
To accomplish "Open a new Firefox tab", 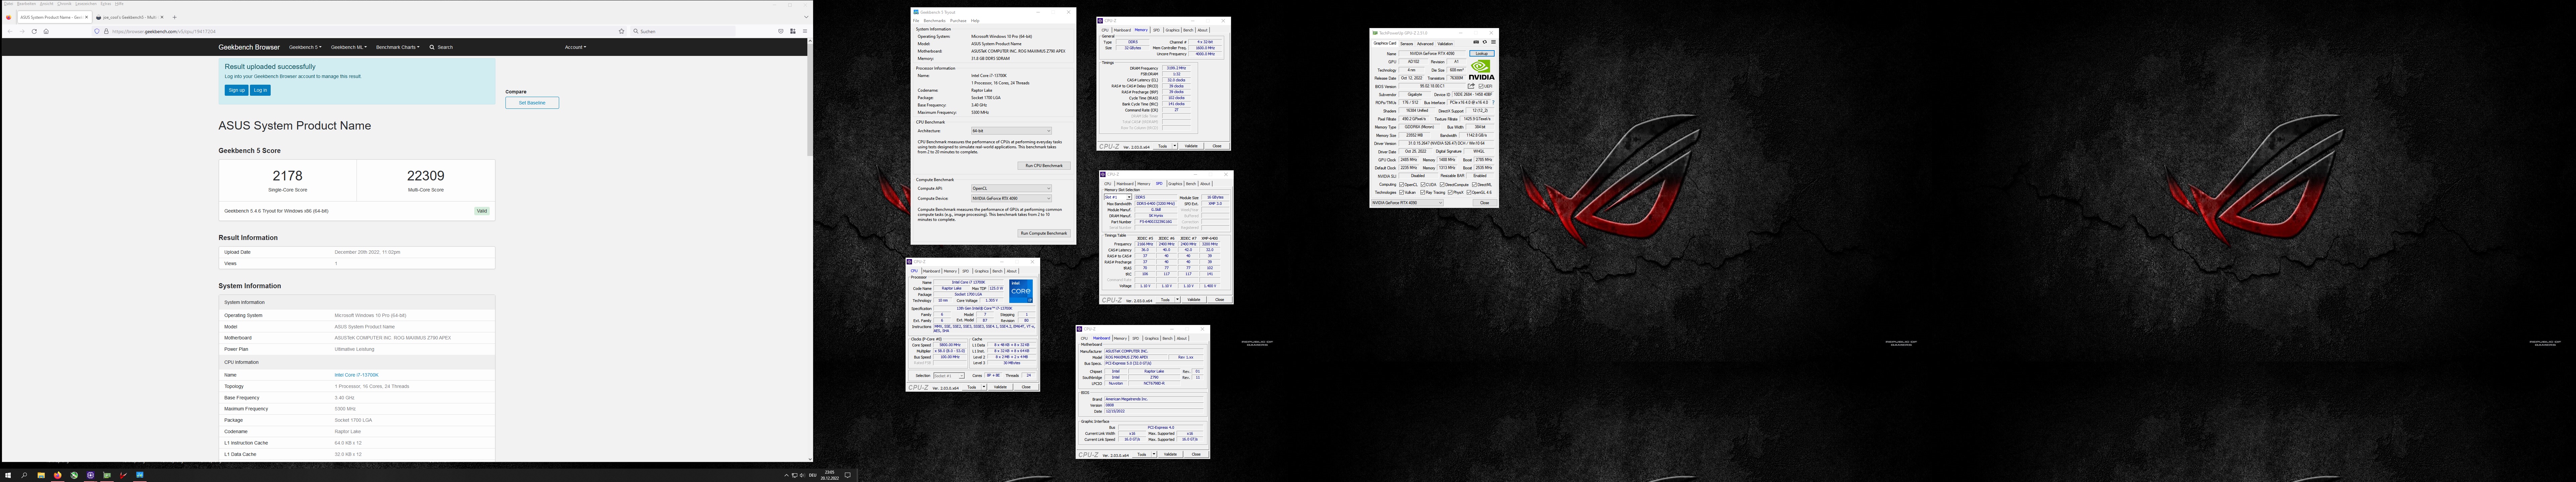I will tap(175, 17).
